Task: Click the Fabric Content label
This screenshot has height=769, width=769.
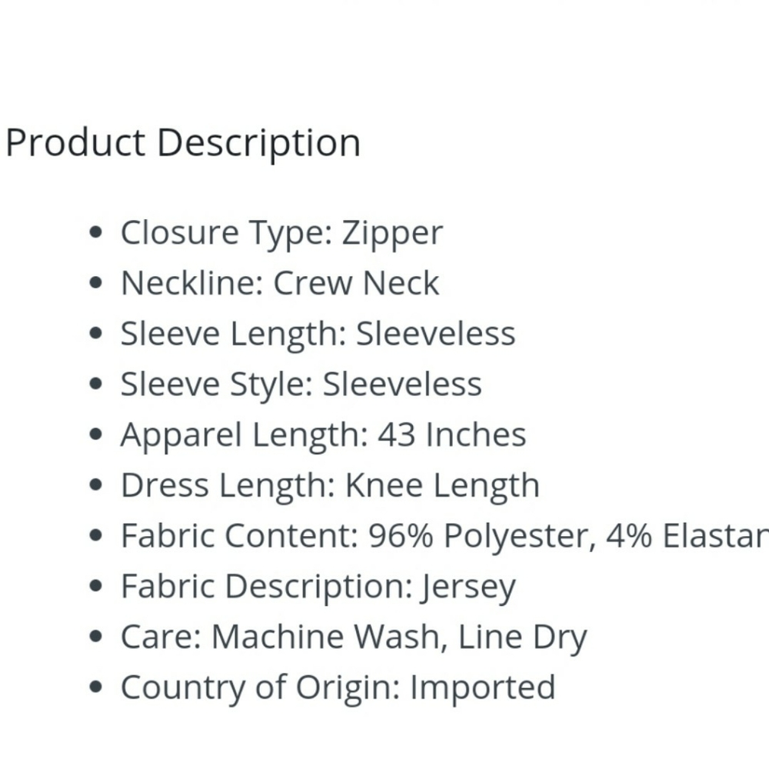Action: 239,536
